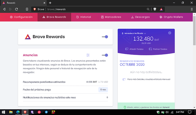Screen dimensions: 196x115
Task: Open the volume control in system tray
Action: pyautogui.click(x=167, y=112)
